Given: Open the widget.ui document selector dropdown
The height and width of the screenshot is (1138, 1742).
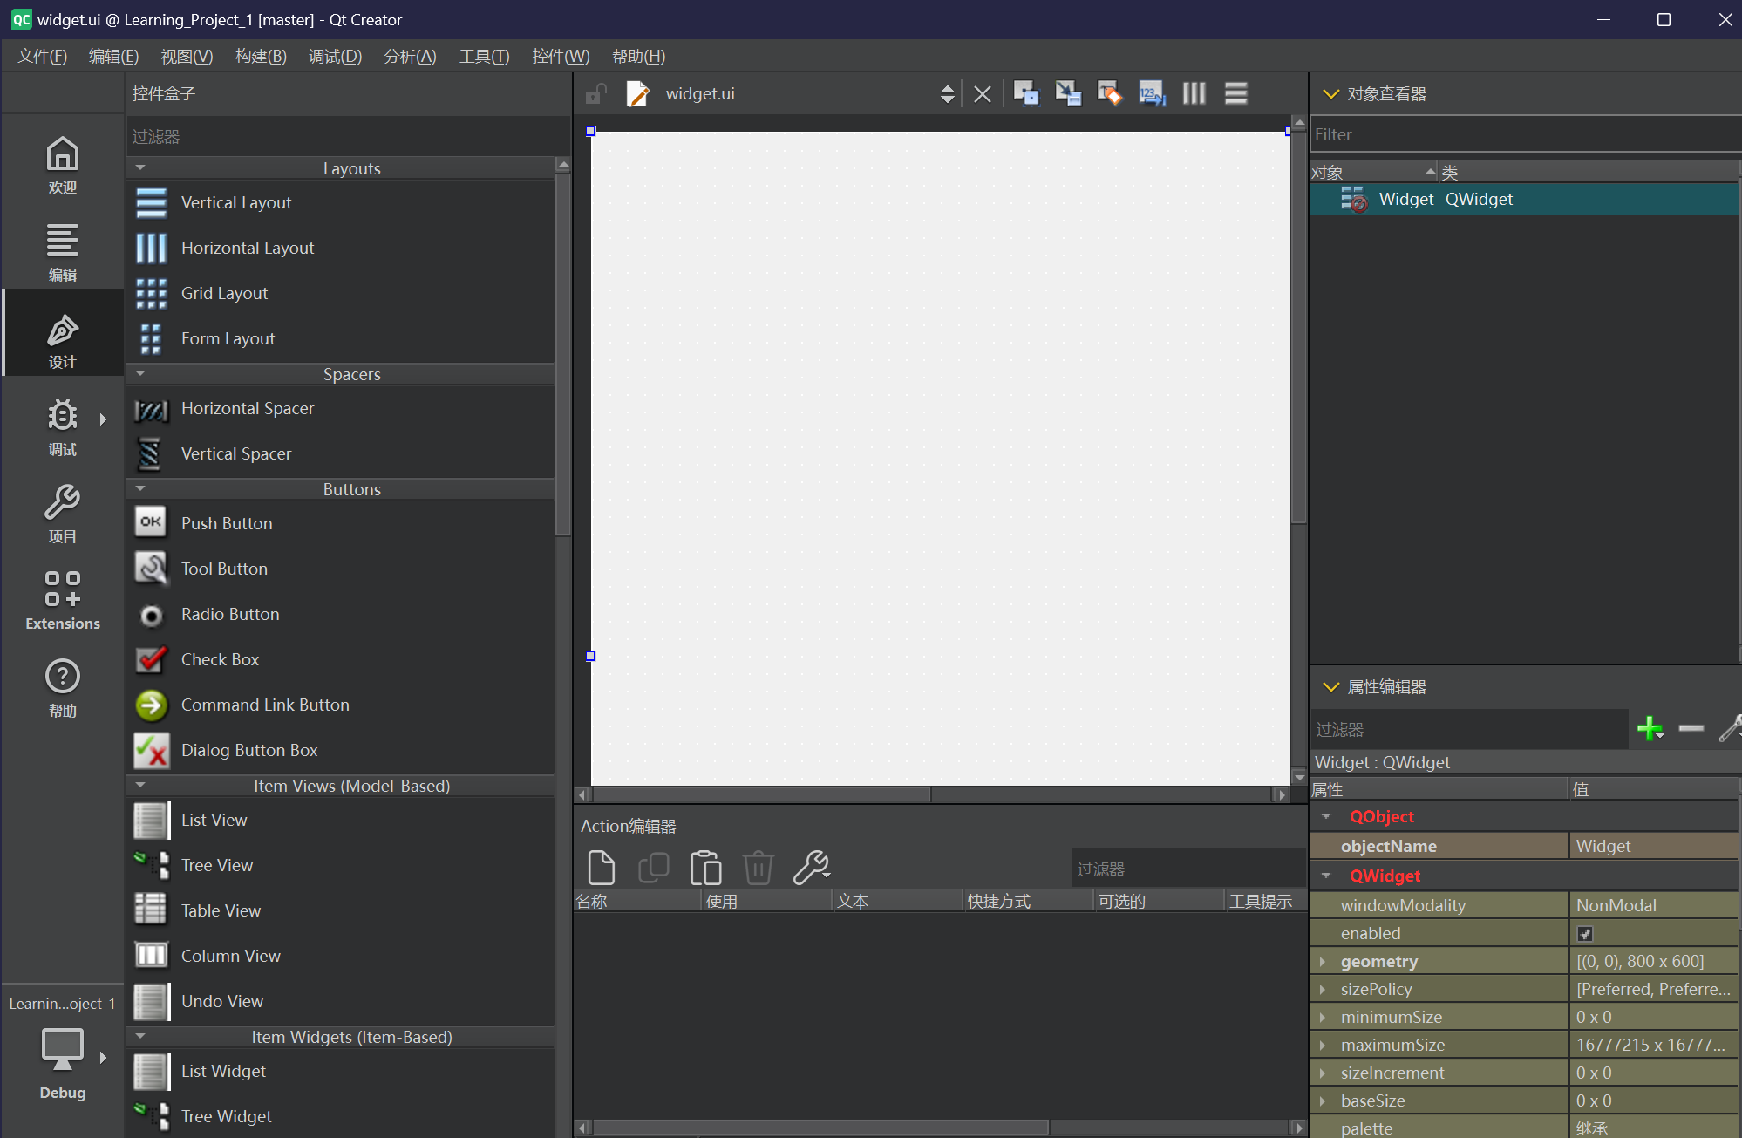Looking at the screenshot, I should 947,93.
